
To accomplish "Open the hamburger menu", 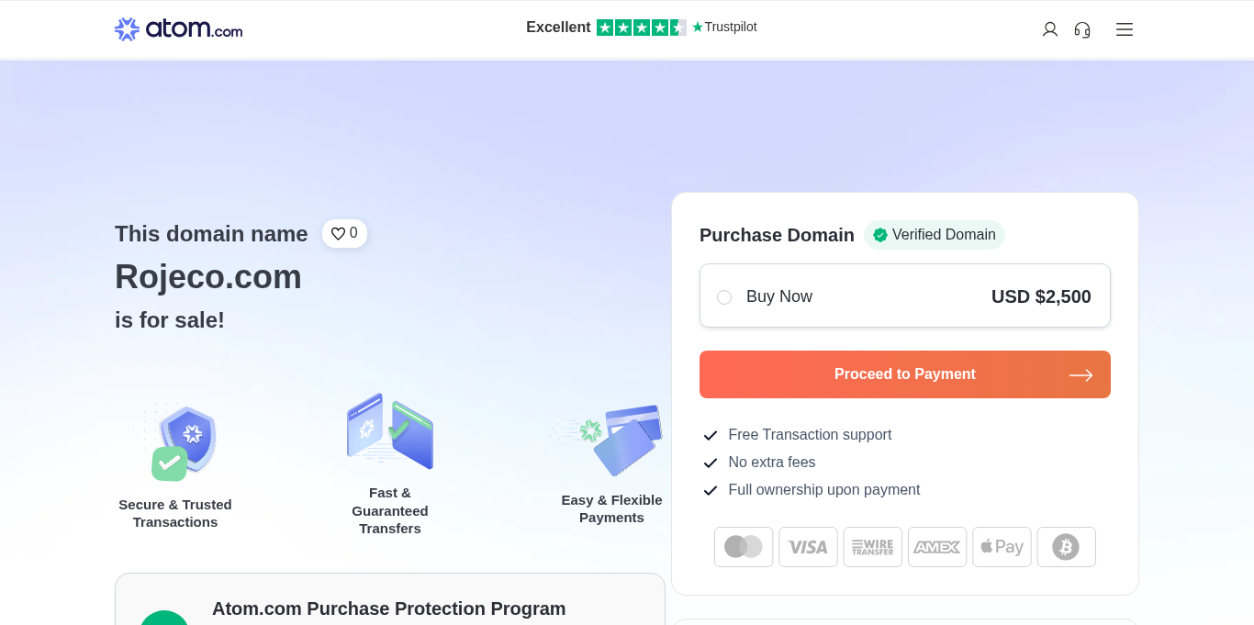I will (x=1125, y=29).
